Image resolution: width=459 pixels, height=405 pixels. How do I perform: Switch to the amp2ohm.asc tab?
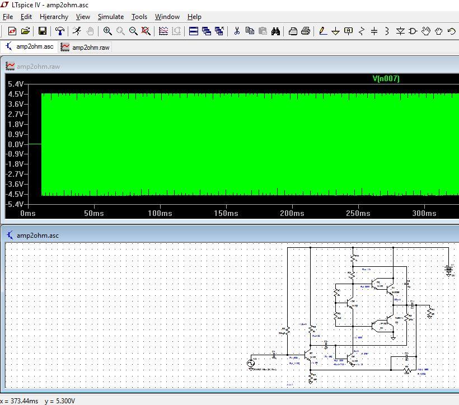click(x=30, y=47)
